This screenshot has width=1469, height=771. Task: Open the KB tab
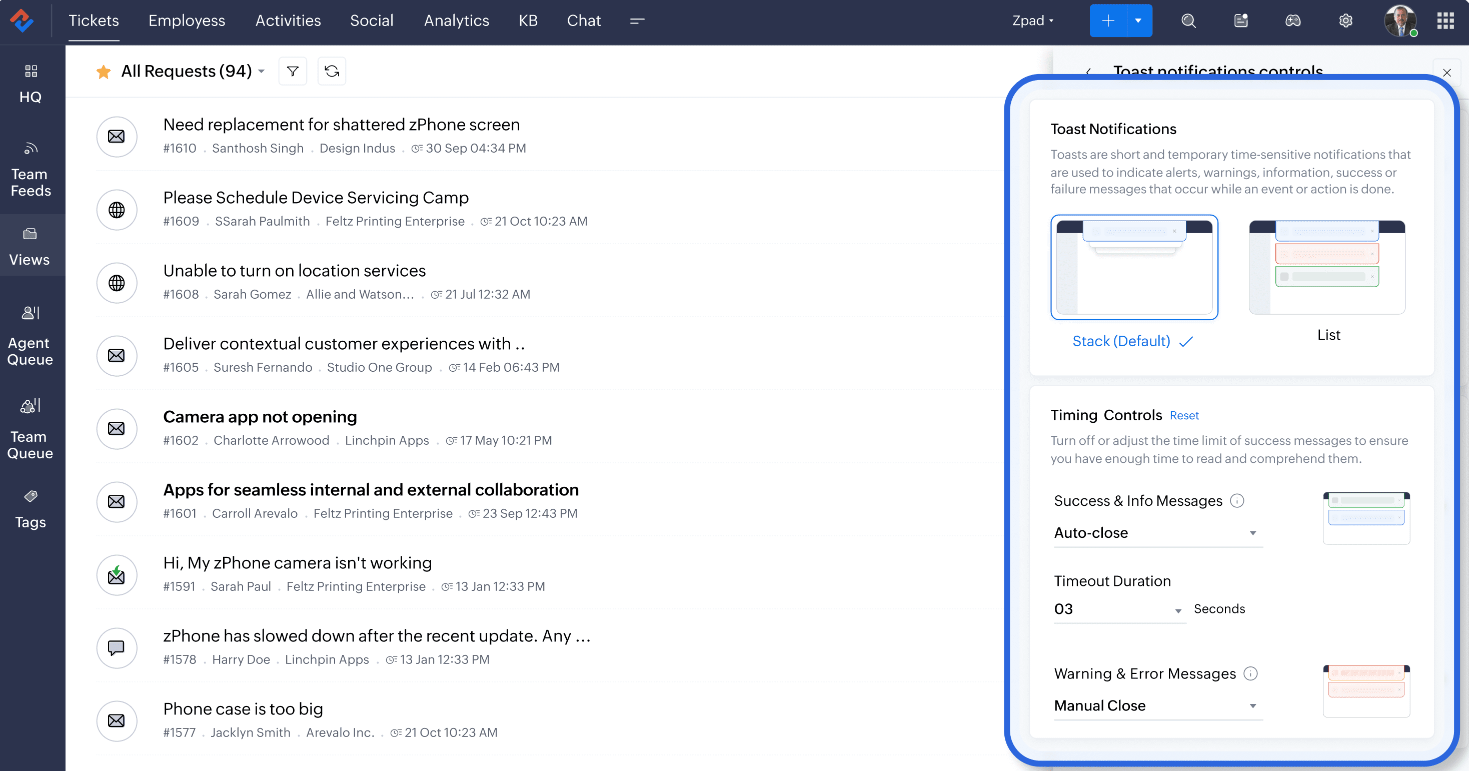(x=528, y=21)
